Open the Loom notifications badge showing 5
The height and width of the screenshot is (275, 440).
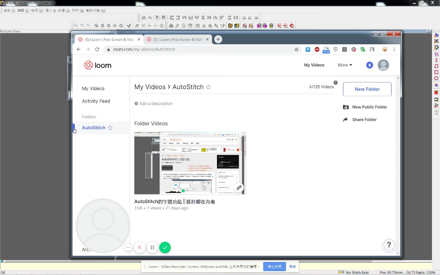click(x=370, y=65)
